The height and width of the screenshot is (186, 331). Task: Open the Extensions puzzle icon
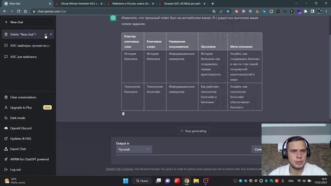coord(306,11)
